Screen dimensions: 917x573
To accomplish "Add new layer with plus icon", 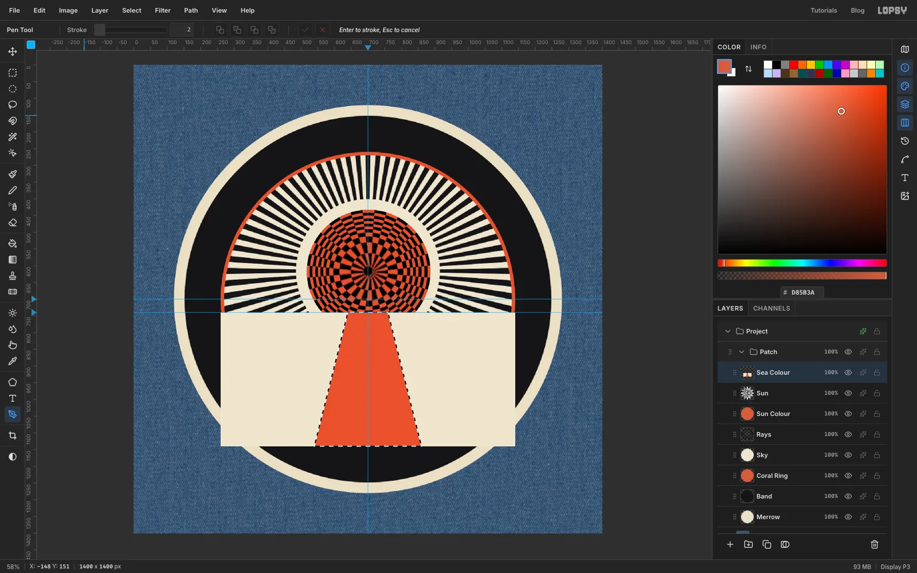I will coord(730,544).
